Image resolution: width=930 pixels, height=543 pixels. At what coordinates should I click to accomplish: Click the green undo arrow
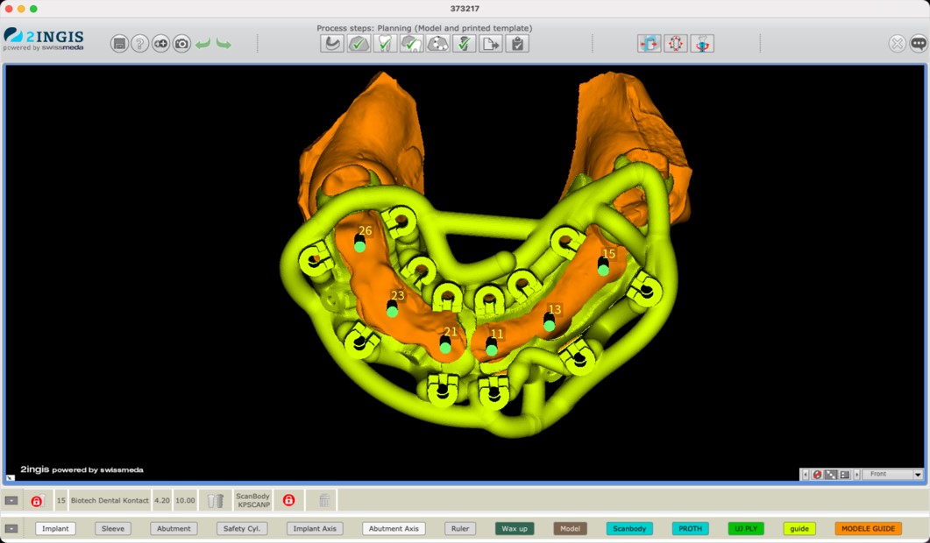203,43
